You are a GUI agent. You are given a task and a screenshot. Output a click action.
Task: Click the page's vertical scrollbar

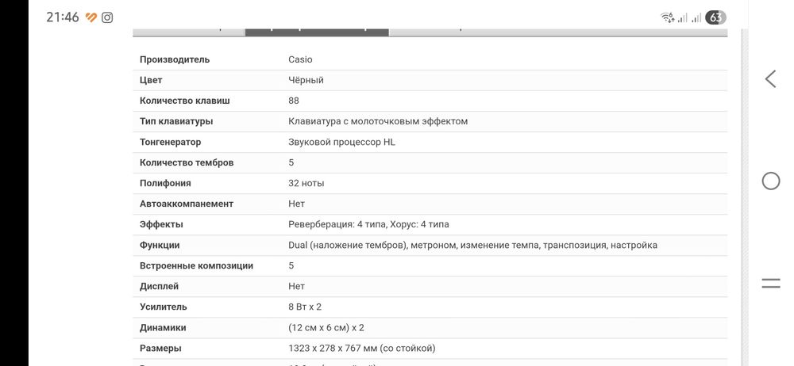(744, 198)
